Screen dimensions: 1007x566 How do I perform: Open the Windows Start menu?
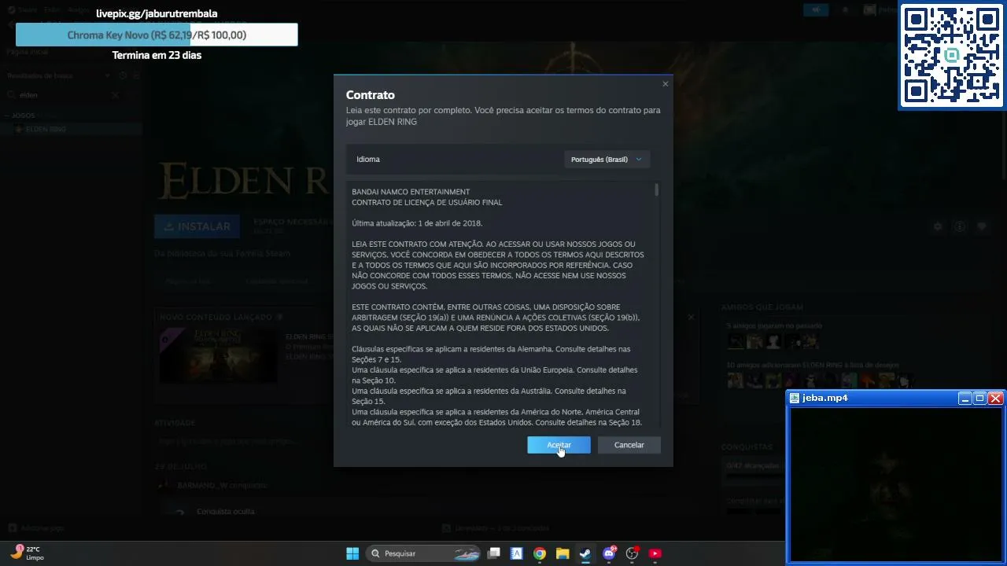(x=352, y=553)
